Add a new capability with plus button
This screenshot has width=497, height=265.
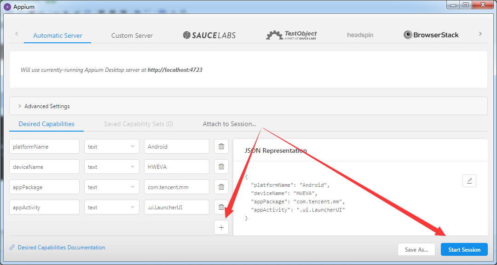[221, 227]
